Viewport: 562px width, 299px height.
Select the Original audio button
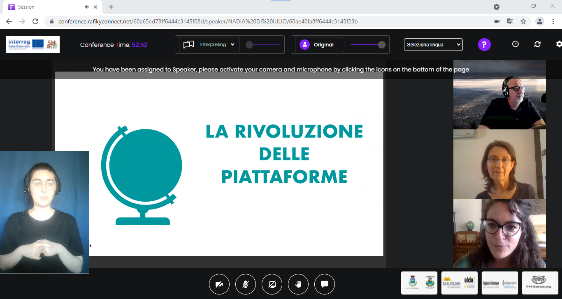[x=320, y=44]
